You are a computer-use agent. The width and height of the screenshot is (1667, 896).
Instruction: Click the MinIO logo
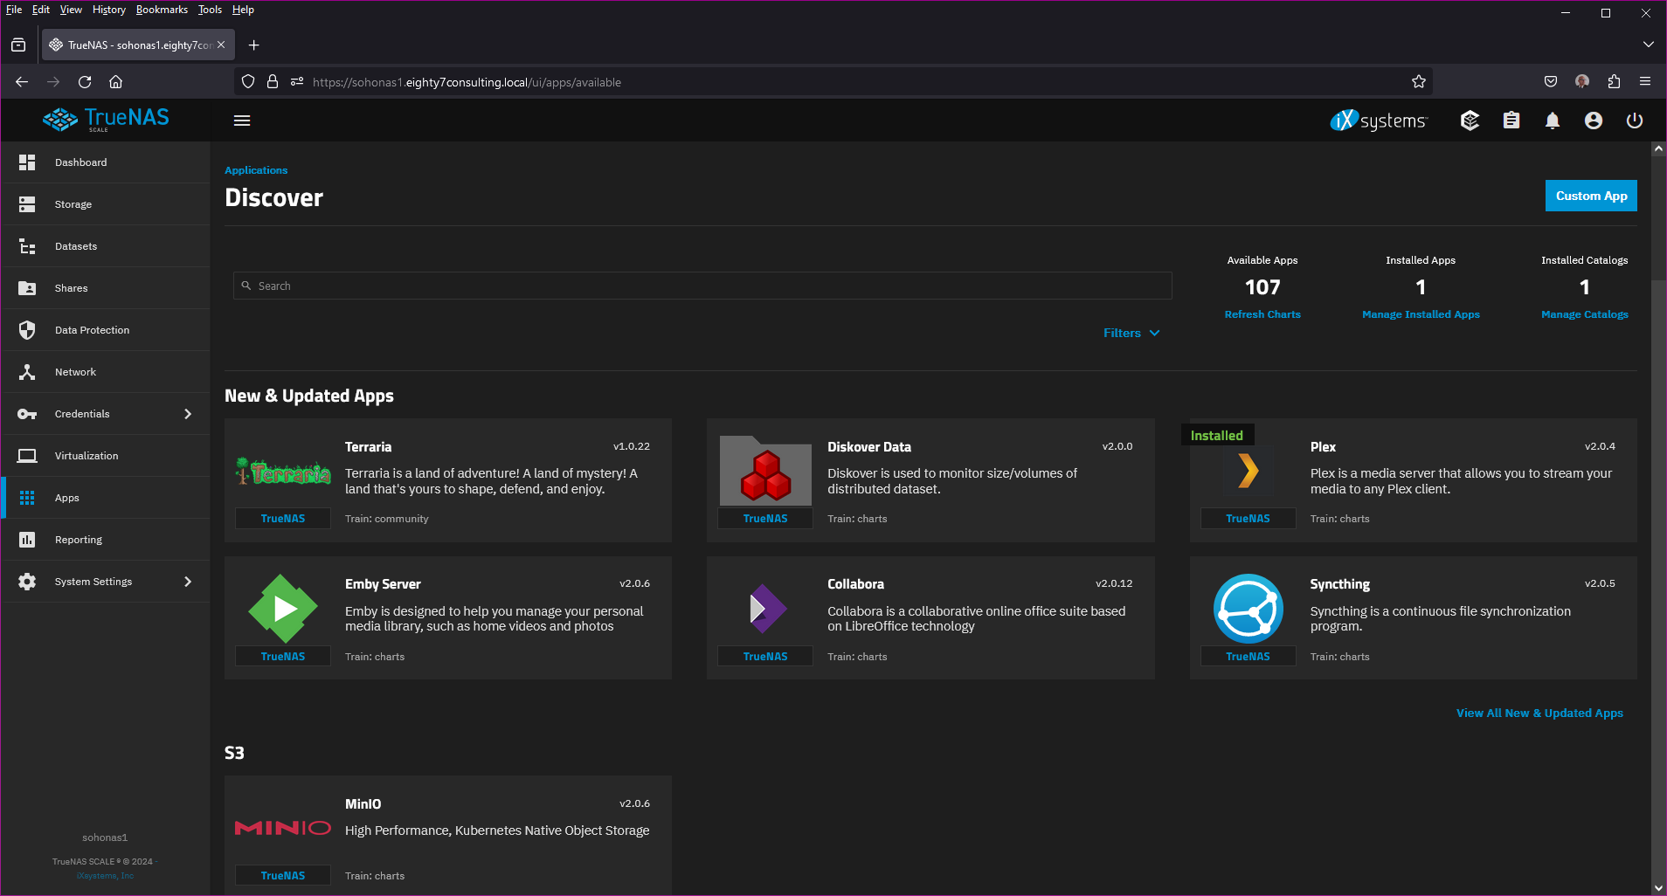(283, 828)
